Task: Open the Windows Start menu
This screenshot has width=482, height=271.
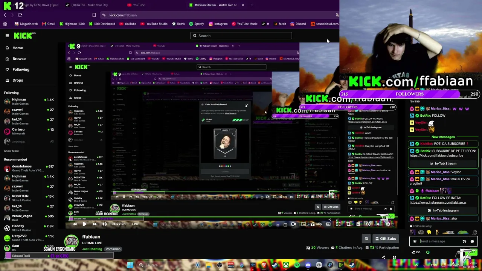Action: [130, 265]
